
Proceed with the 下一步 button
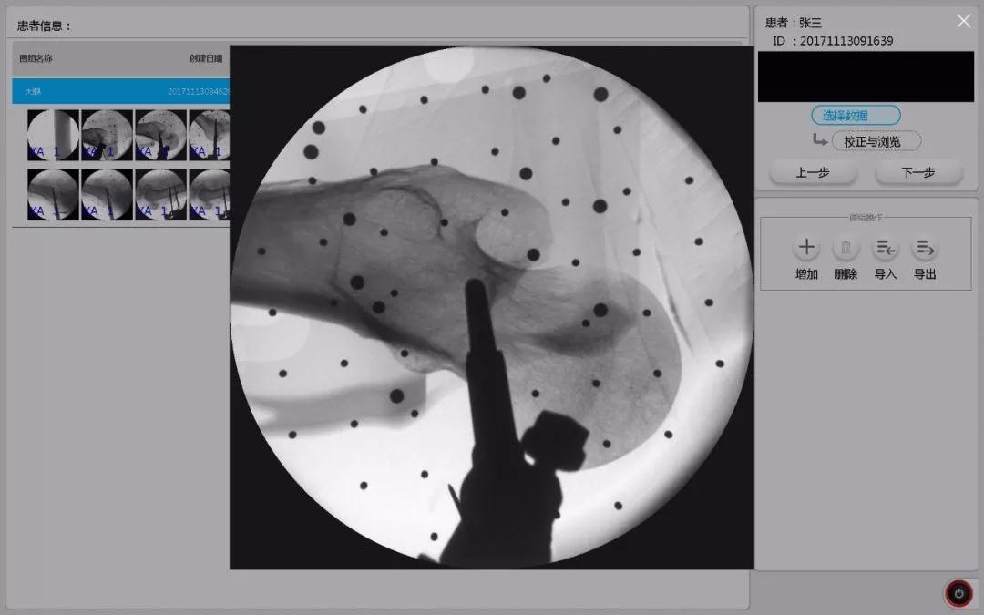918,172
